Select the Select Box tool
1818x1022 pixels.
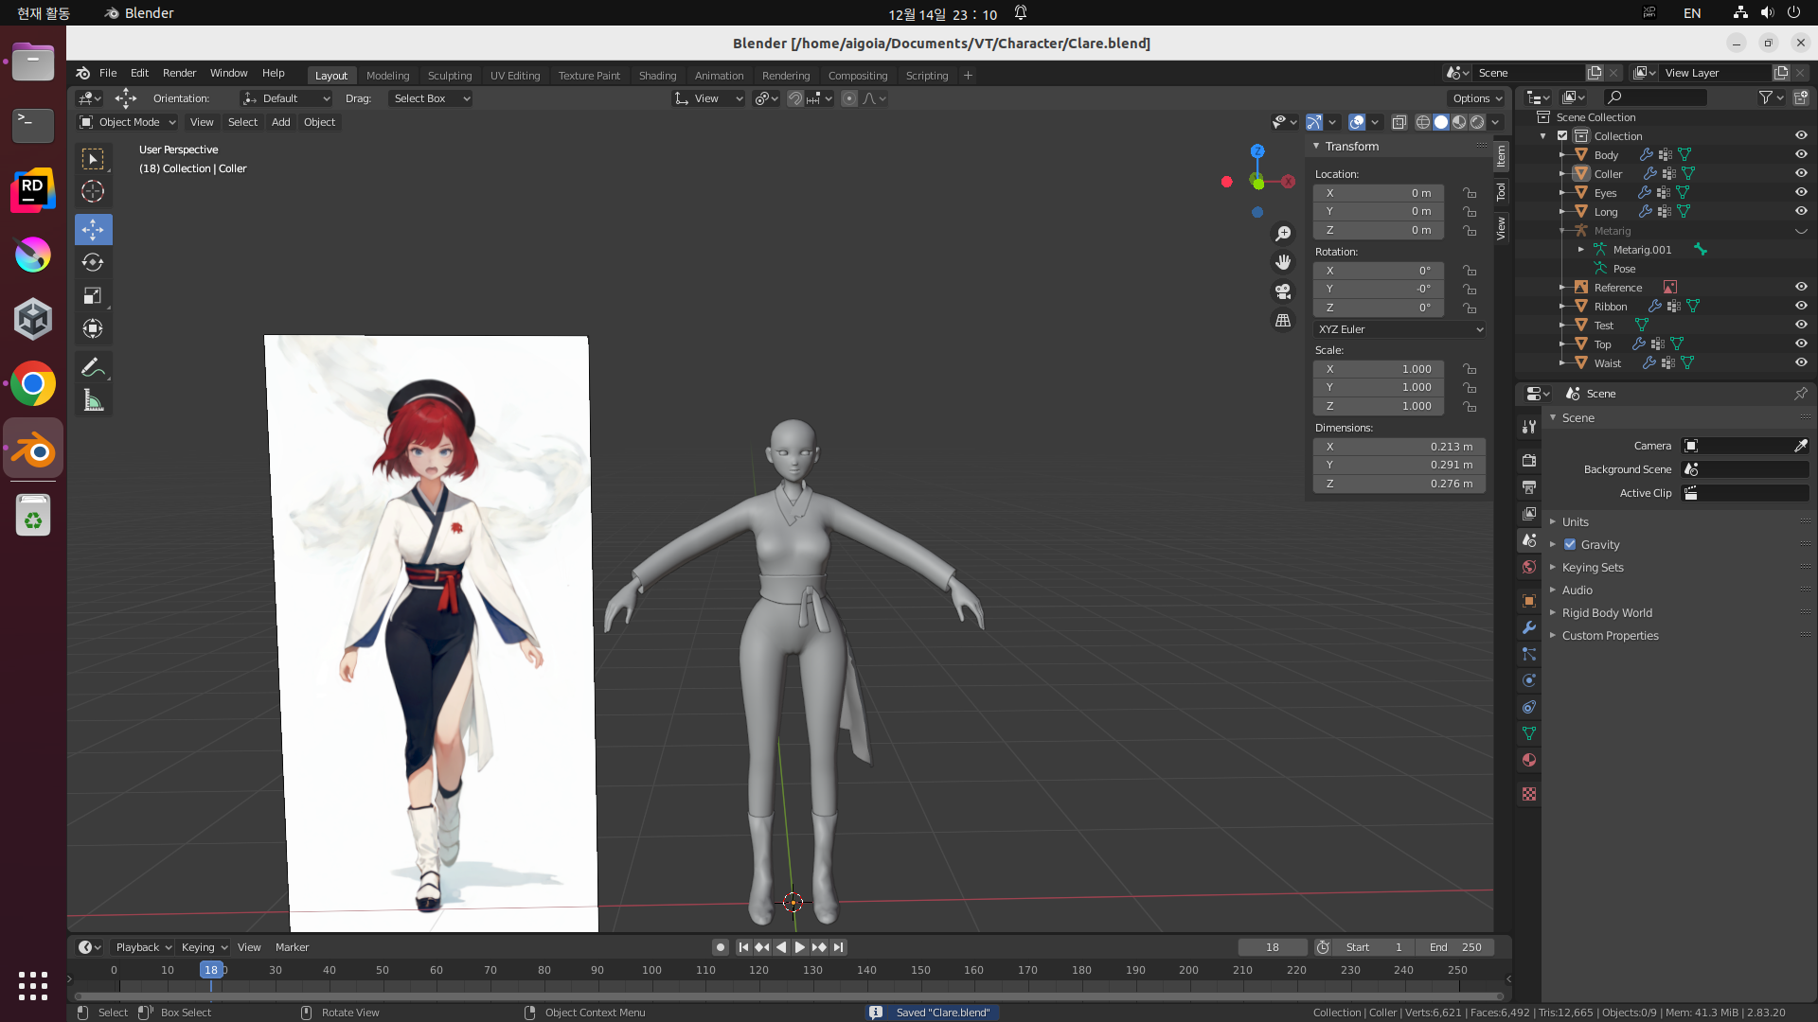click(93, 159)
